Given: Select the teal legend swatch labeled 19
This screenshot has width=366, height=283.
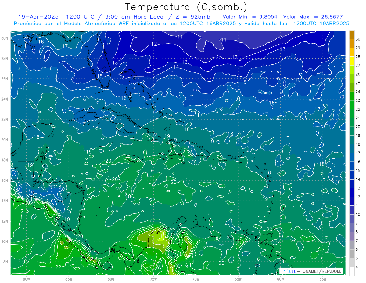Looking at the screenshot, I should click(352, 131).
